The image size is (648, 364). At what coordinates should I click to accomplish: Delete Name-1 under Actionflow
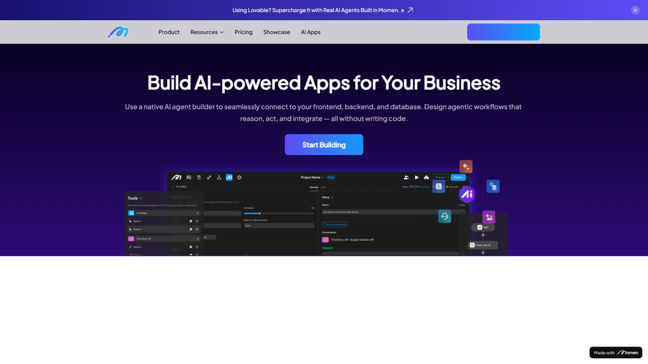click(197, 221)
